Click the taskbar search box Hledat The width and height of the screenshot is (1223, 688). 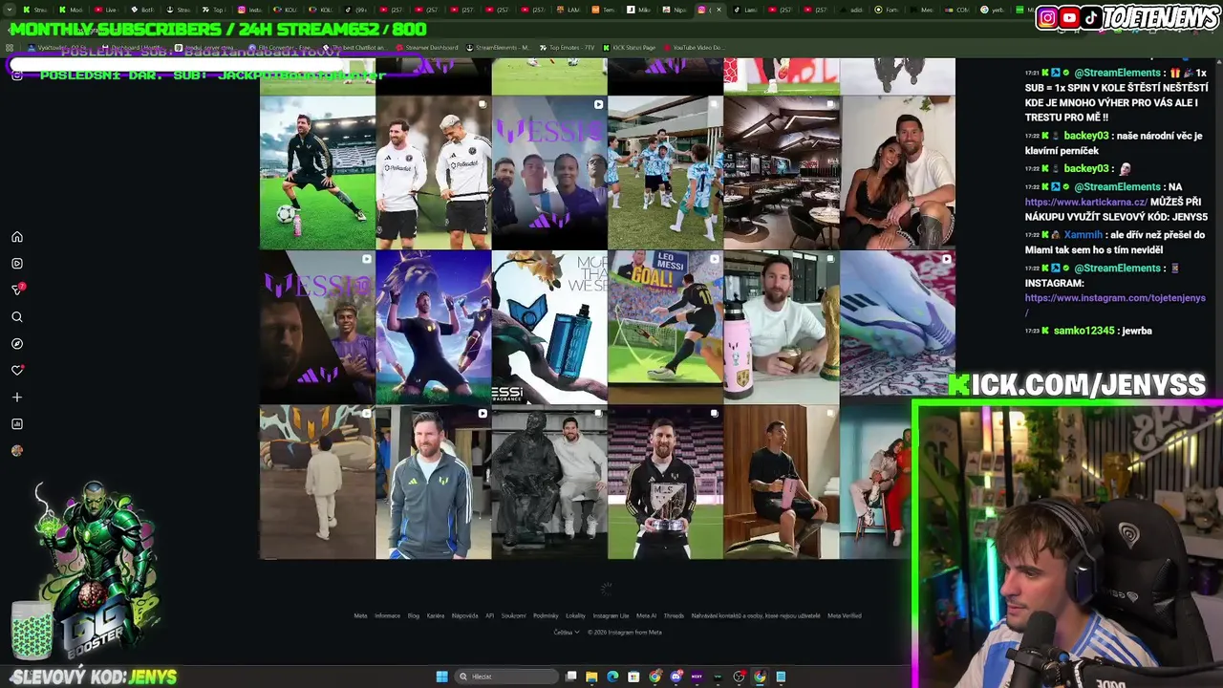tap(506, 677)
